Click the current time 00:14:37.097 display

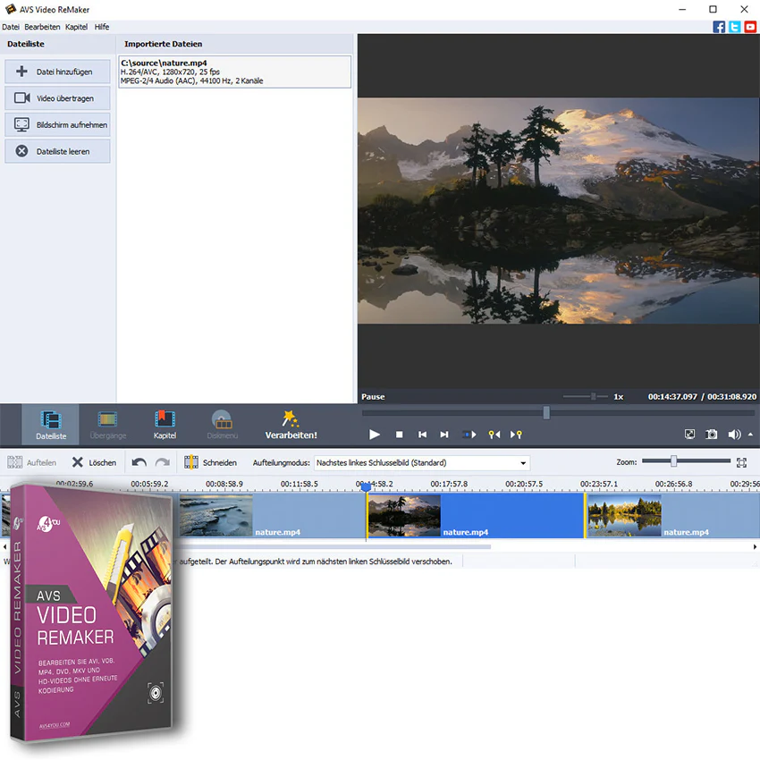pyautogui.click(x=672, y=396)
